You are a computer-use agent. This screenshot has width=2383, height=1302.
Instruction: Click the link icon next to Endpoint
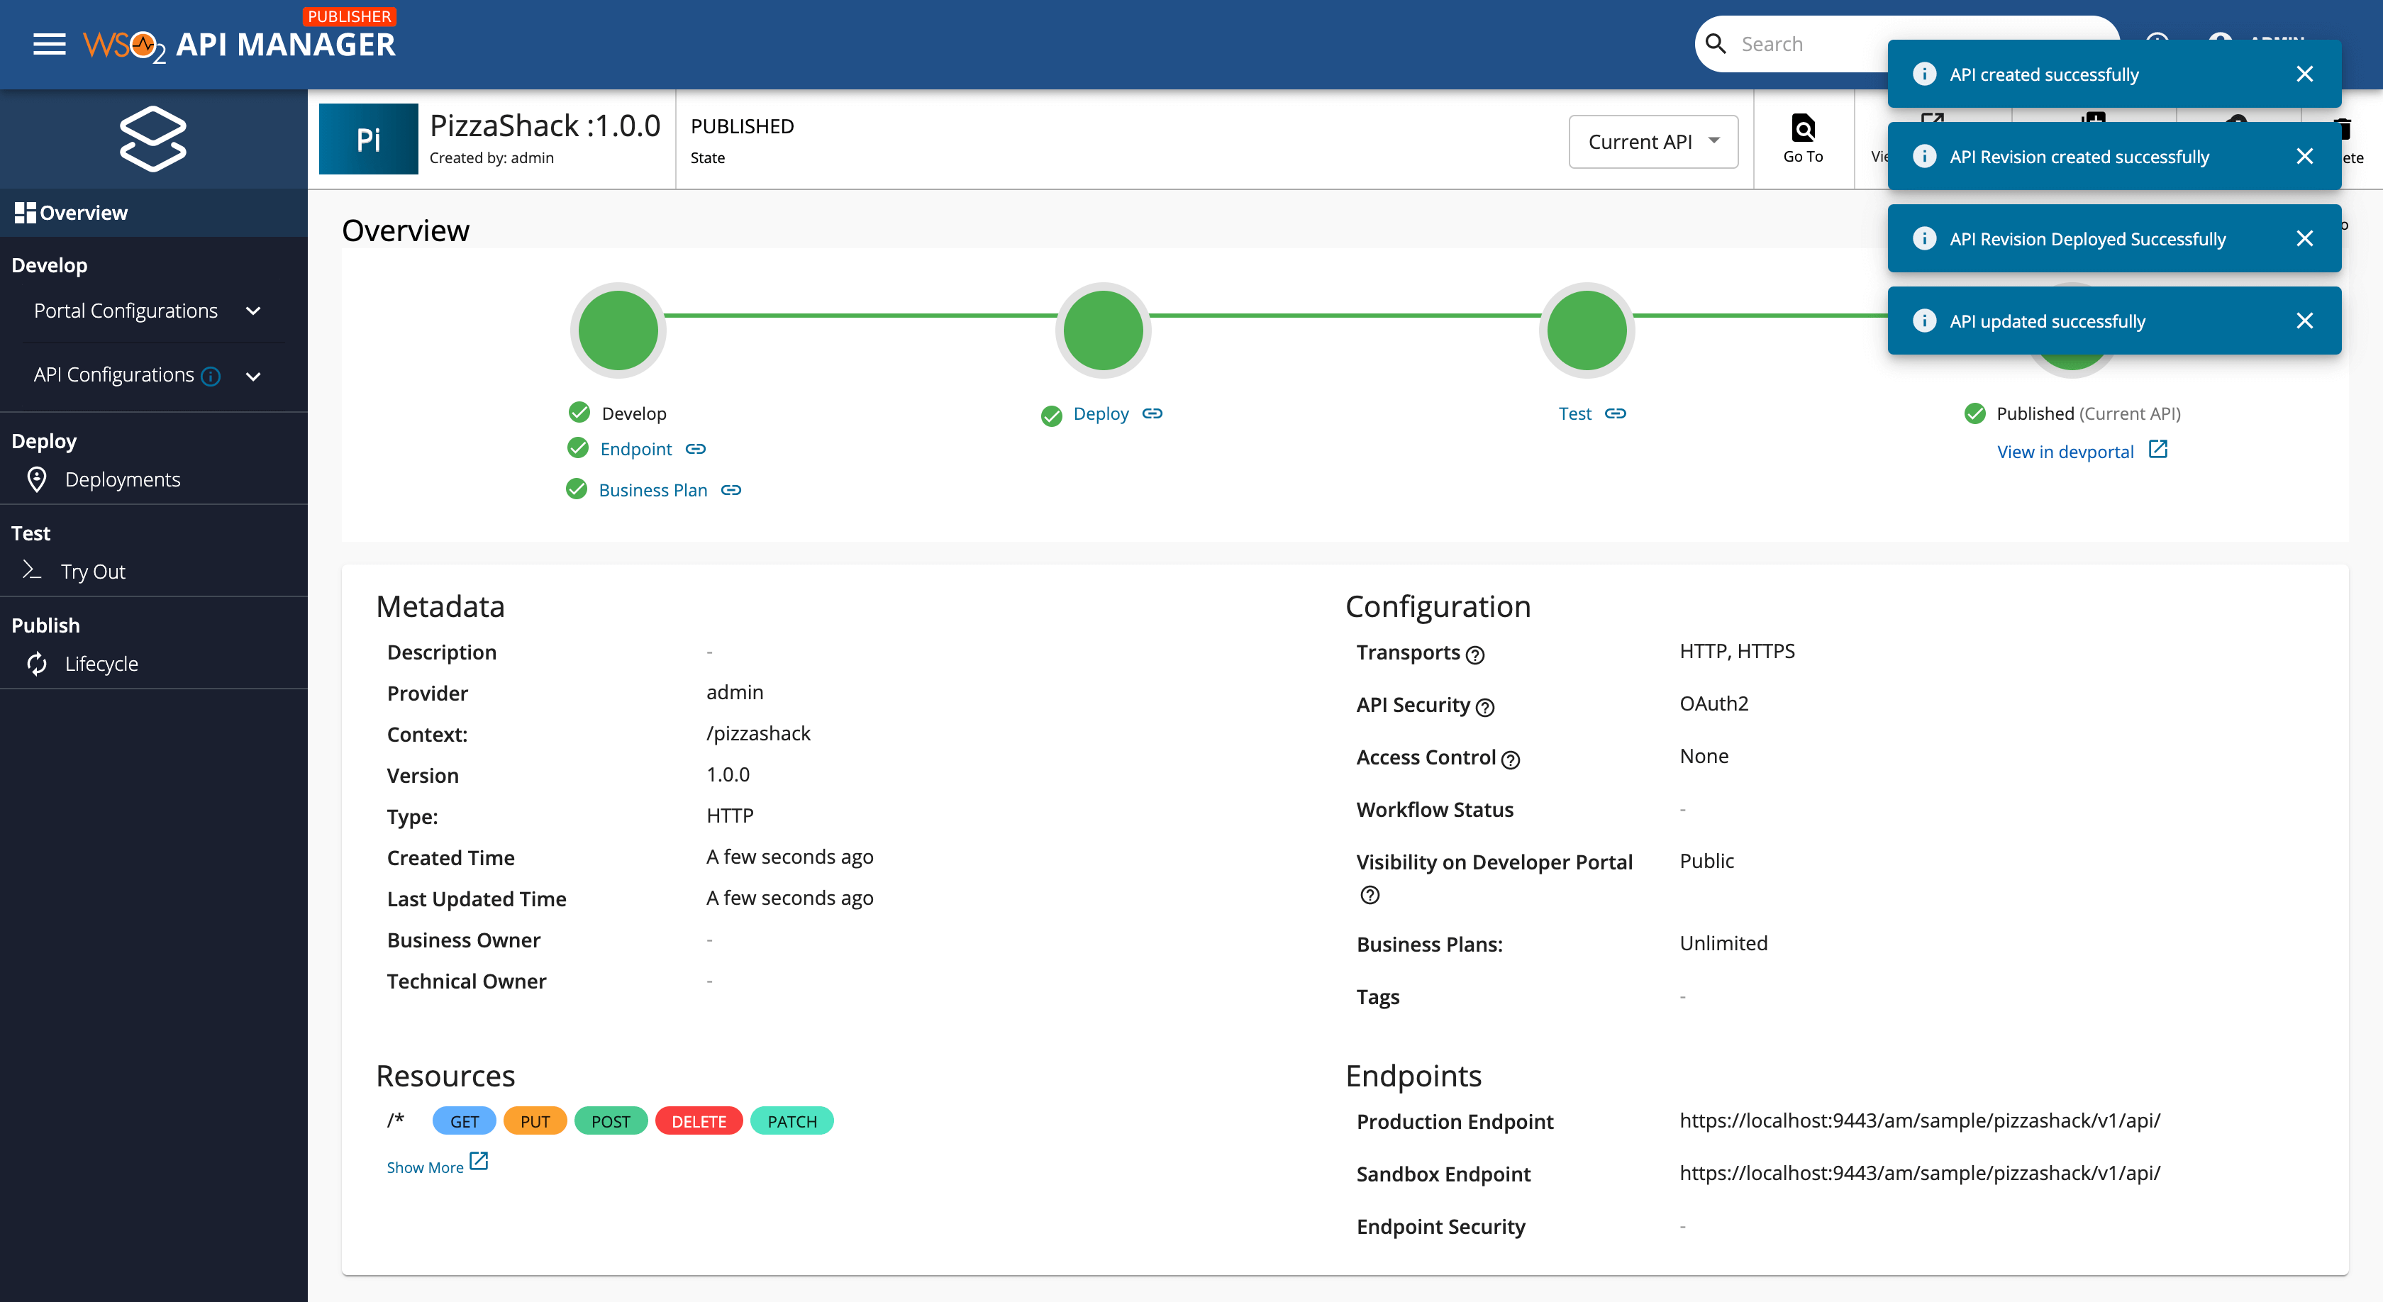pos(696,448)
